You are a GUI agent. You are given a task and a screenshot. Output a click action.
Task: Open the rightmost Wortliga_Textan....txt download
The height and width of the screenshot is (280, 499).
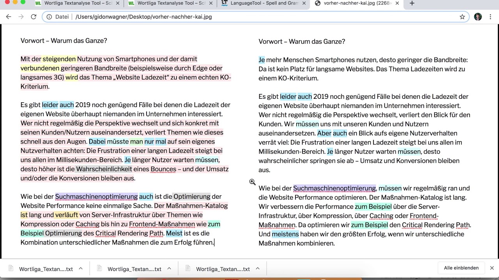coord(223,269)
